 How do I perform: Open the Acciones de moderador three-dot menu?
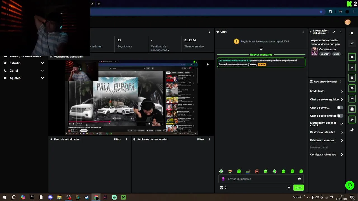pos(209,139)
